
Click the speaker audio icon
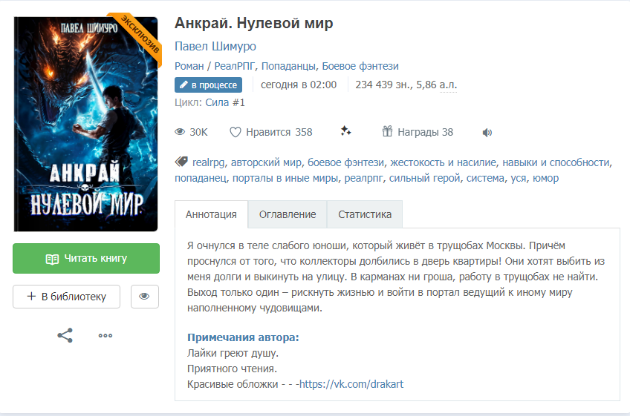487,133
